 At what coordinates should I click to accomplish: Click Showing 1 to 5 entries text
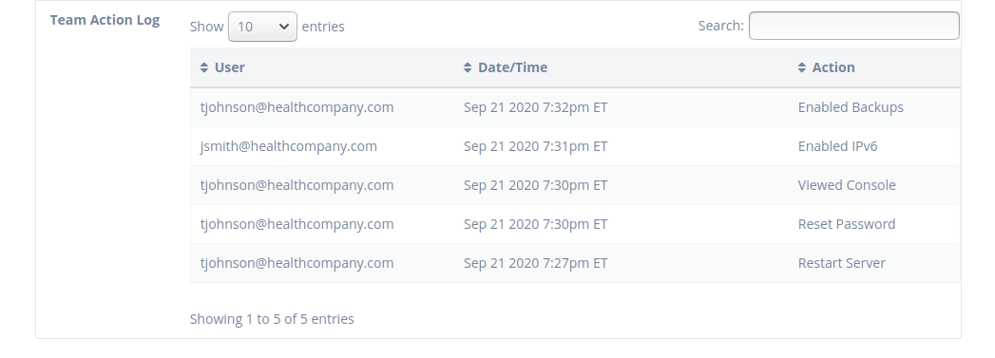click(x=272, y=319)
